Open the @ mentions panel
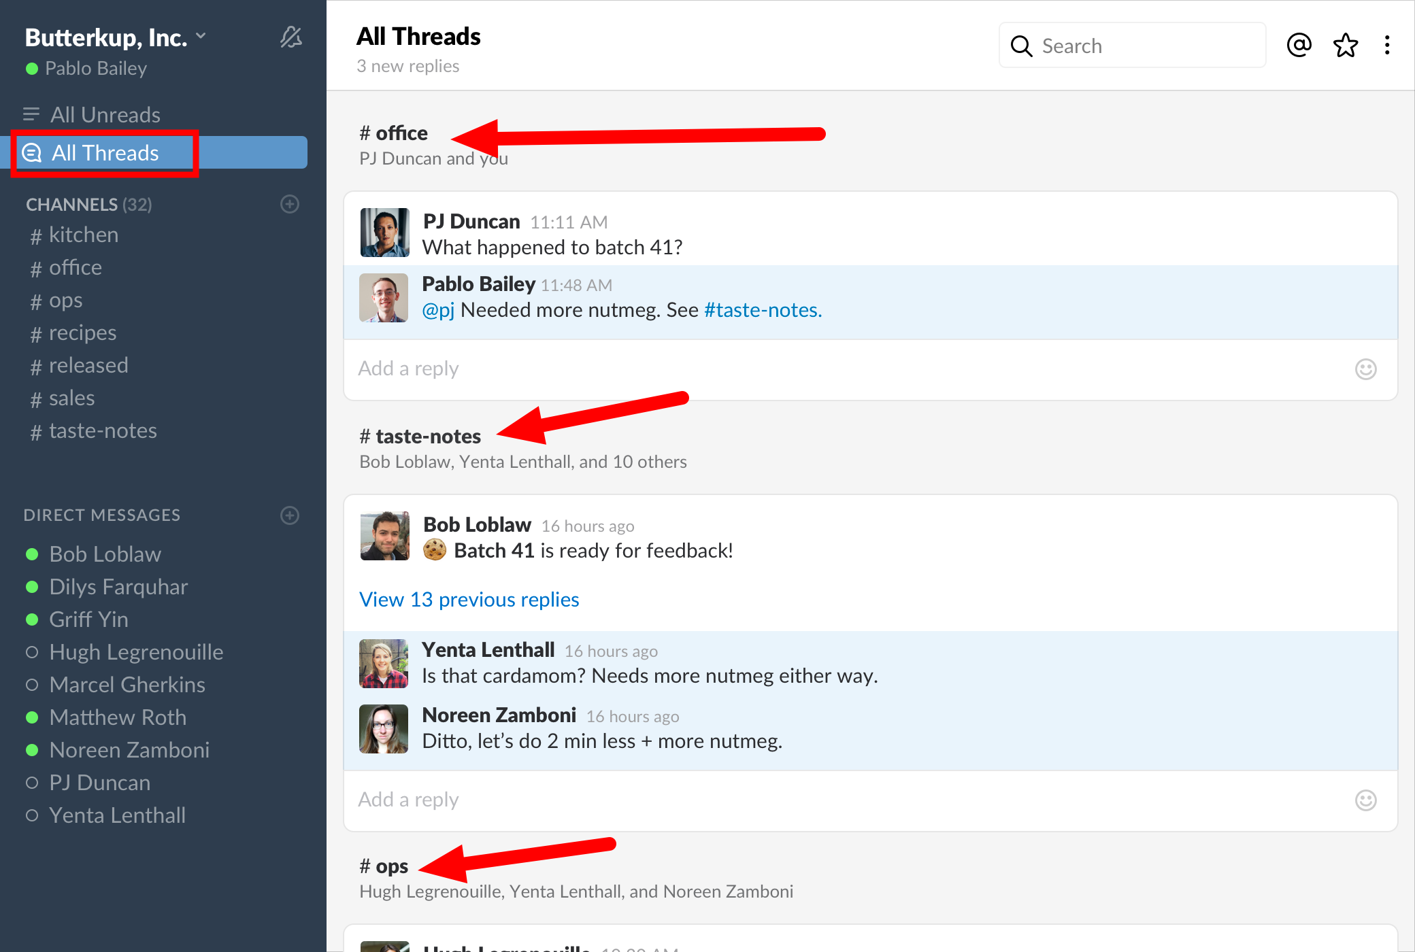This screenshot has width=1415, height=952. (x=1298, y=45)
